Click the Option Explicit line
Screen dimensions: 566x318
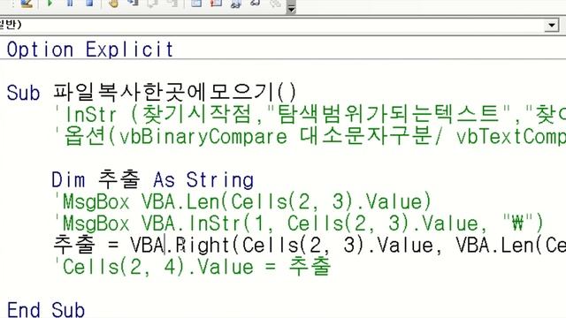[90, 49]
